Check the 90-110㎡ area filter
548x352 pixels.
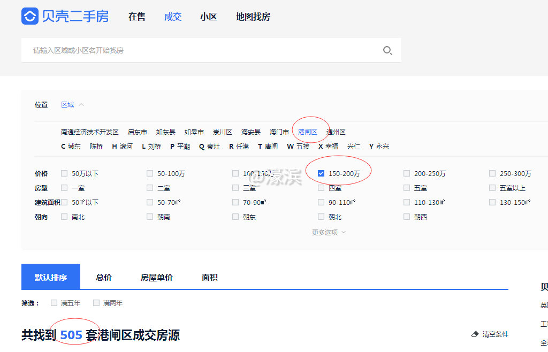(321, 202)
